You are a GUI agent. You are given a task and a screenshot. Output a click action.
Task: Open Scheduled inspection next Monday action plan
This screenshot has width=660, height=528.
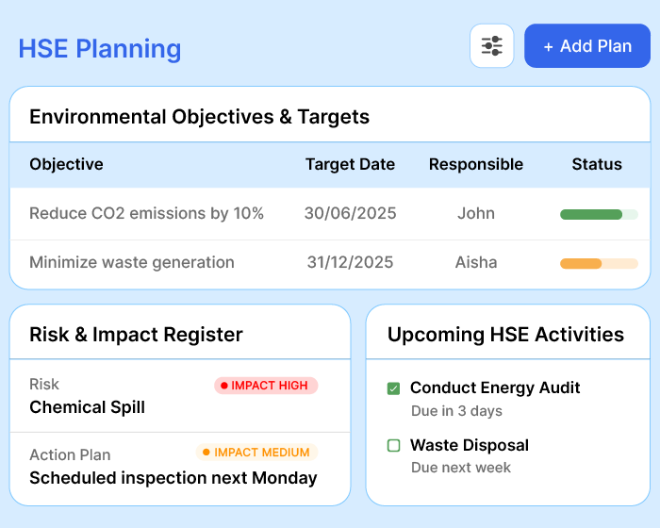(x=173, y=478)
